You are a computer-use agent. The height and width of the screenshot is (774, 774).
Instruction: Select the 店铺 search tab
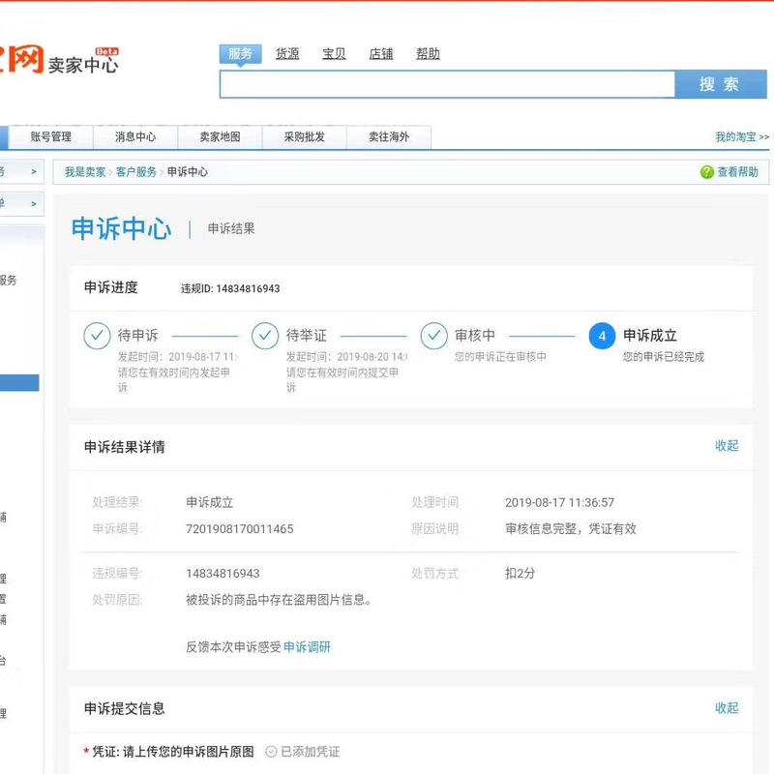(381, 54)
